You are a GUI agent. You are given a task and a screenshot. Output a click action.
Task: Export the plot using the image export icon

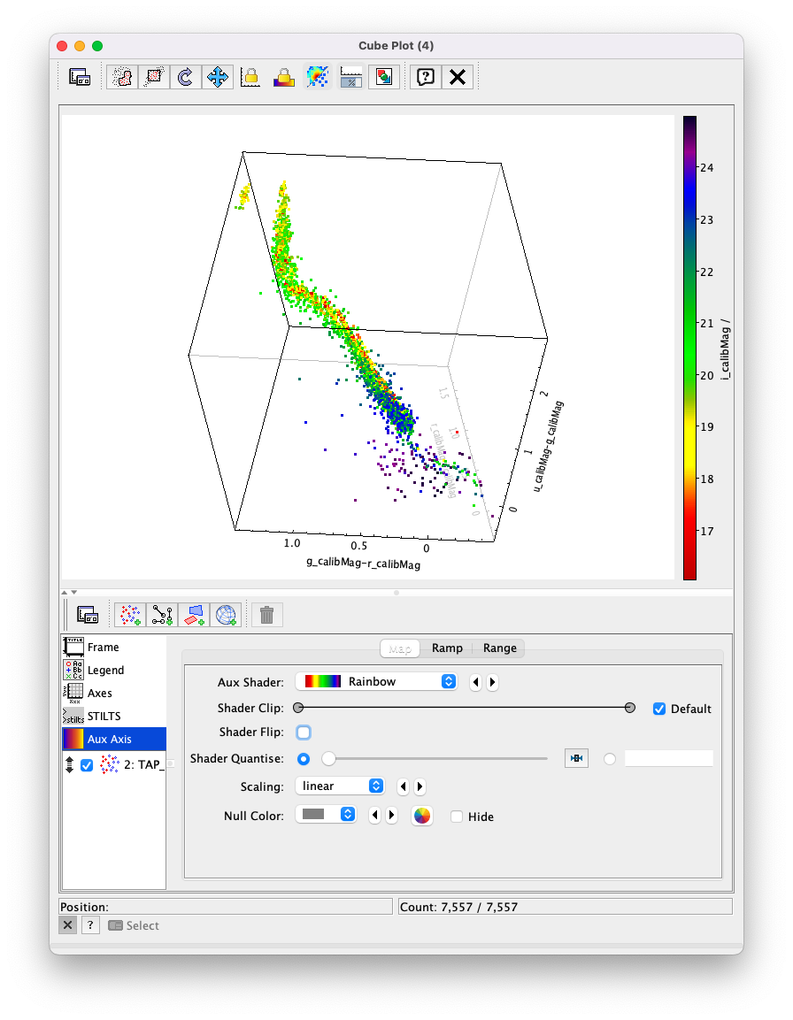(384, 76)
